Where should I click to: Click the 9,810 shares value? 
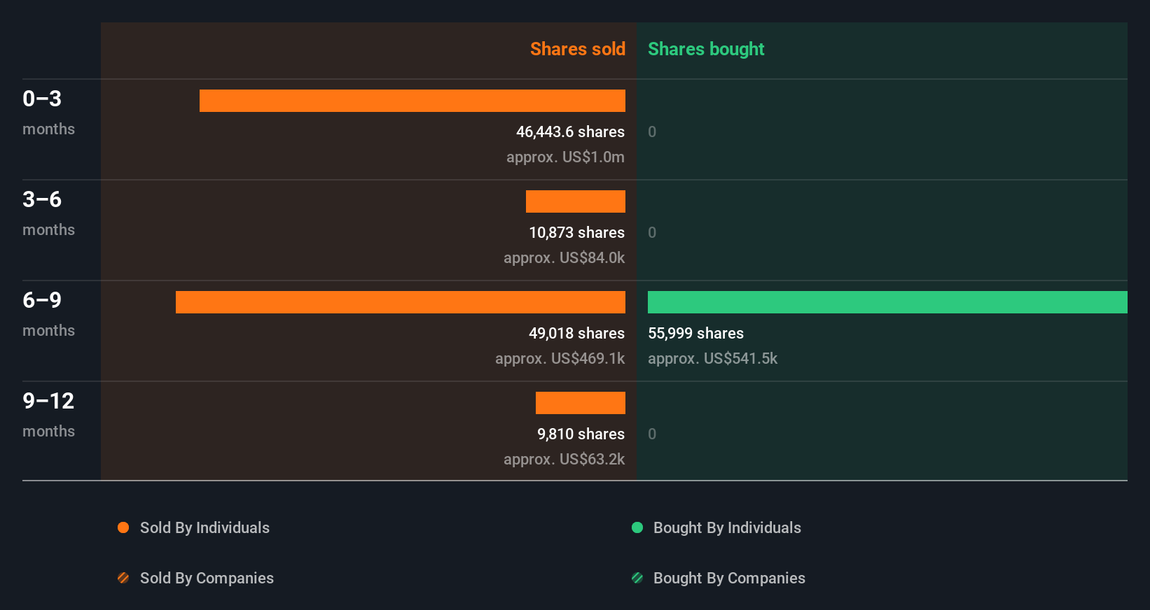[x=581, y=434]
